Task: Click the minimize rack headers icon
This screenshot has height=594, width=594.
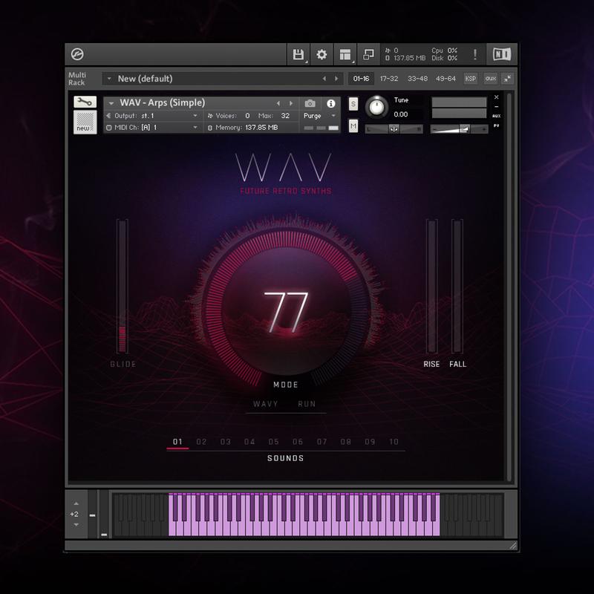Action: click(x=507, y=79)
